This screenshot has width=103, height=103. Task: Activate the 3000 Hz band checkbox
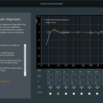(97, 93)
